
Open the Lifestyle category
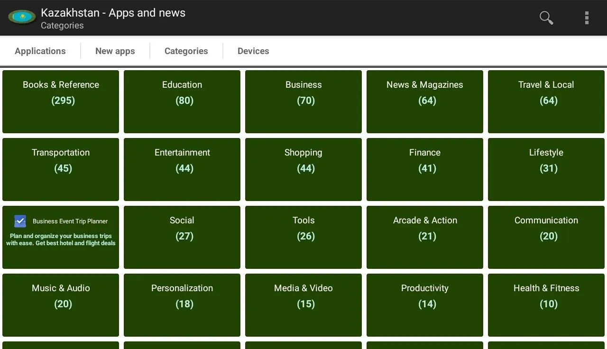(546, 170)
